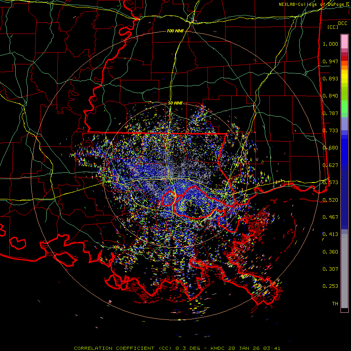Select the 0.893 color scale value
The width and height of the screenshot is (351, 351).
click(x=330, y=78)
